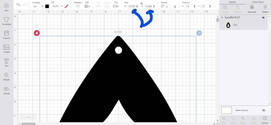Click the no-fill color swatch
271x125 pixels.
point(66,6)
